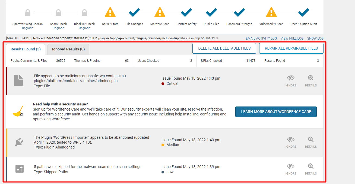Click the Malware Scan warning triangle
The width and height of the screenshot is (355, 184).
[160, 12]
